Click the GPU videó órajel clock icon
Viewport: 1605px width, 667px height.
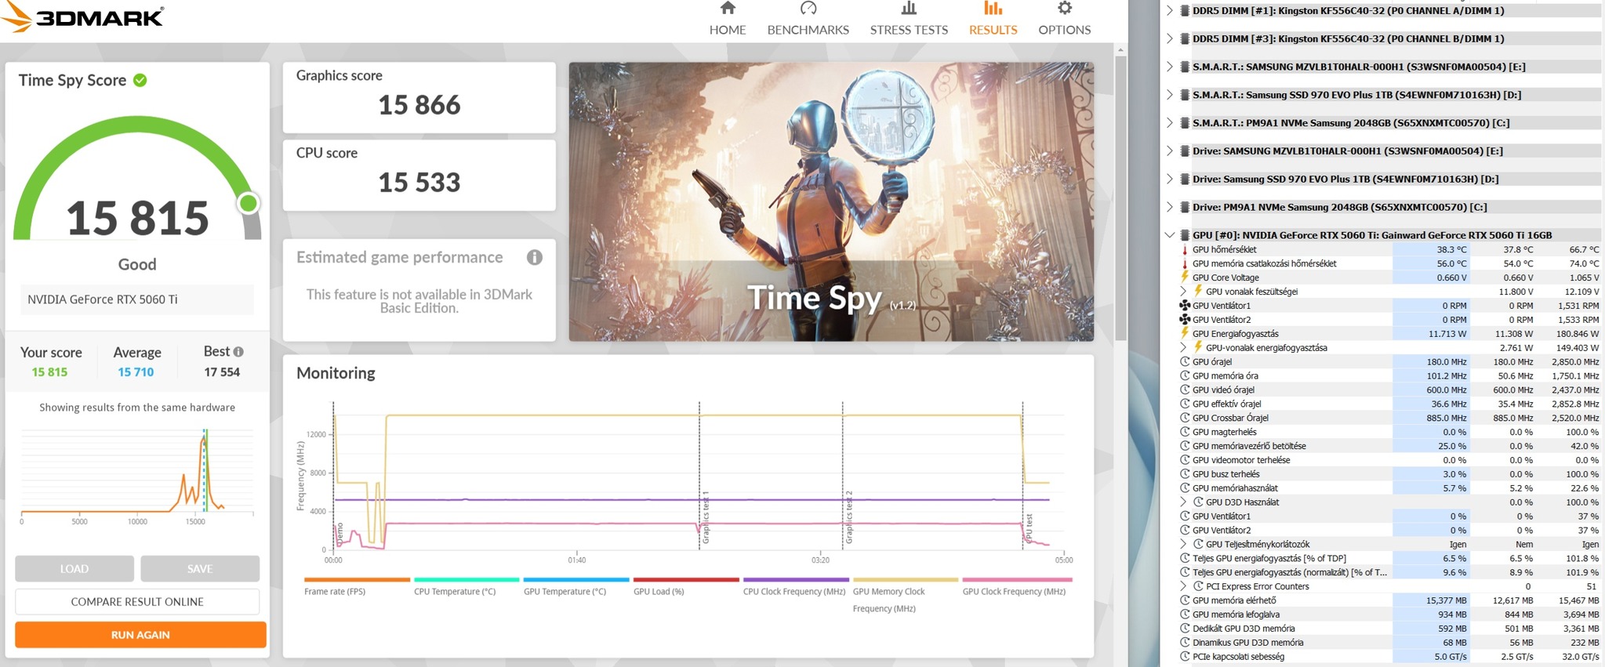pyautogui.click(x=1185, y=390)
